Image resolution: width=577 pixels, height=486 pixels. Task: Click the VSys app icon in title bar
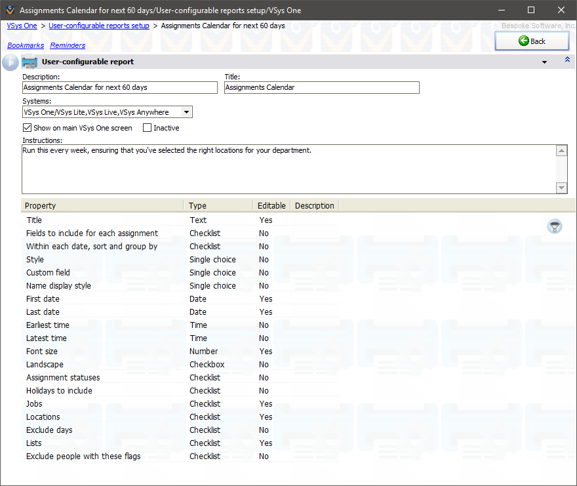[10, 10]
